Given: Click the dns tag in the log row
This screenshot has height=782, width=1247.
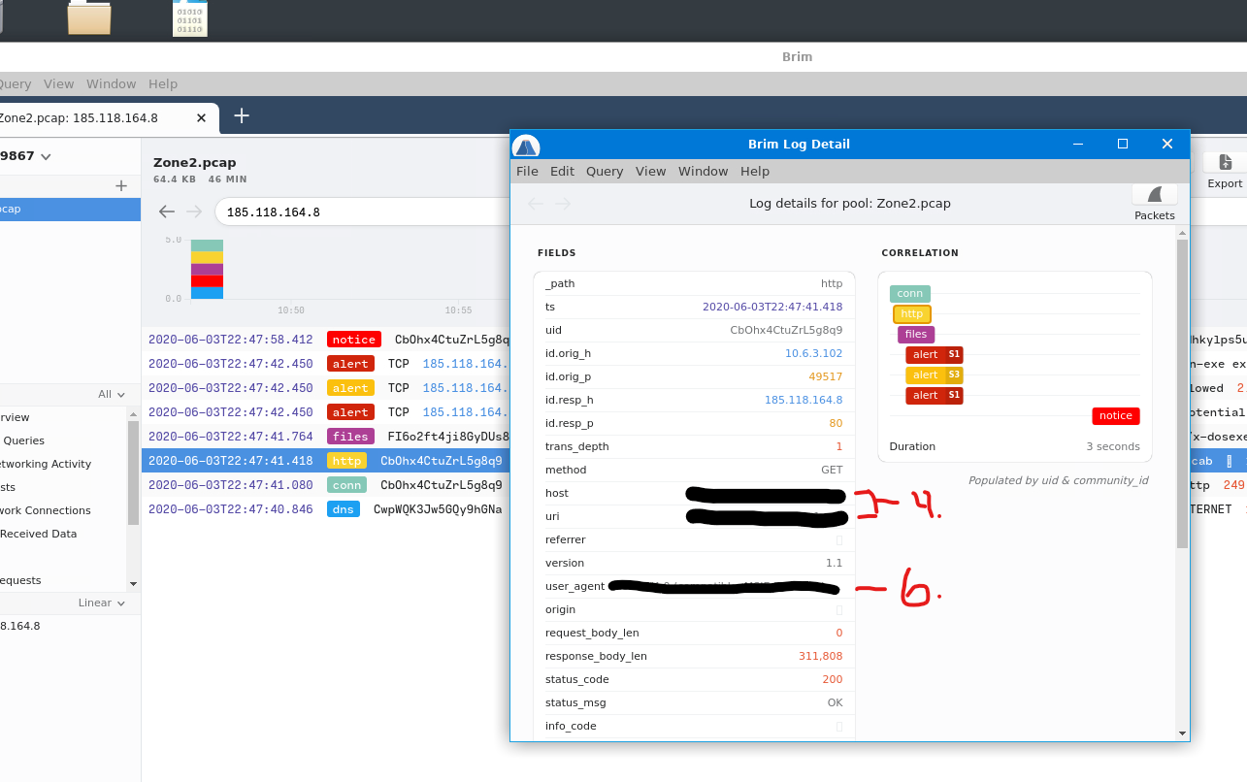Looking at the screenshot, I should click(344, 509).
